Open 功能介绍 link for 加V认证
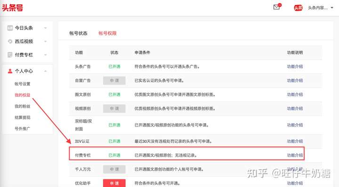Viewport: 339px width, 187px height. [x=295, y=141]
